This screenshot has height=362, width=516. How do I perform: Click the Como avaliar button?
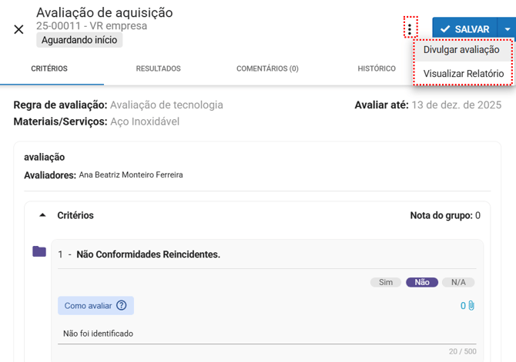pyautogui.click(x=95, y=306)
